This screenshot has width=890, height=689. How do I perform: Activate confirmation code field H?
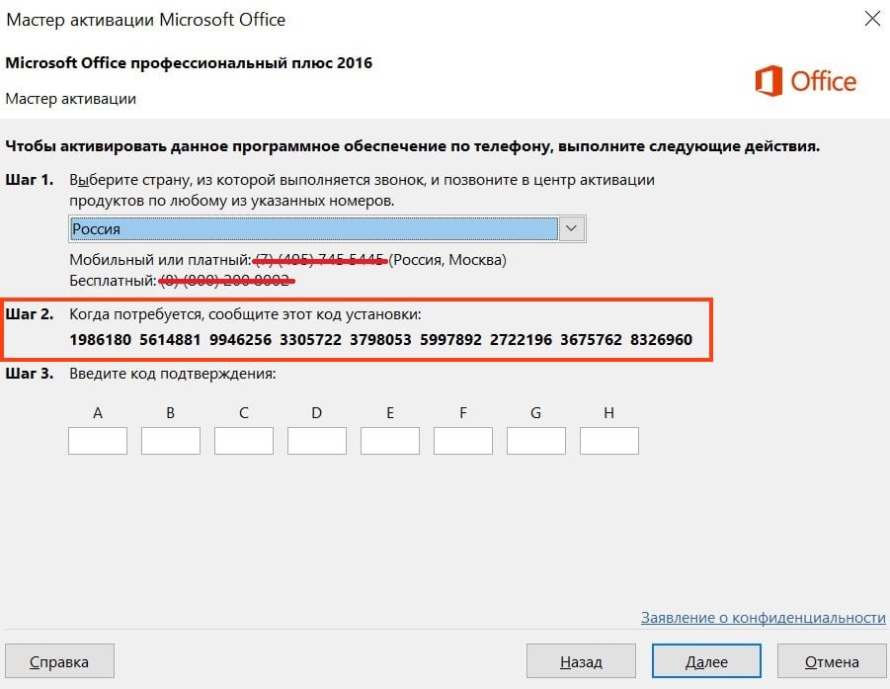609,441
